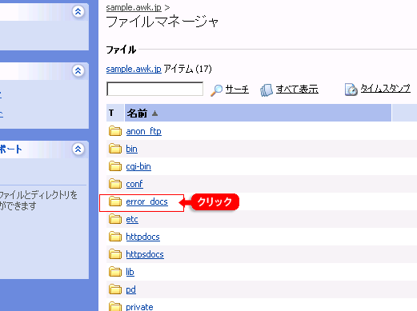Click the lib folder icon
The width and height of the screenshot is (417, 311).
[x=115, y=272]
